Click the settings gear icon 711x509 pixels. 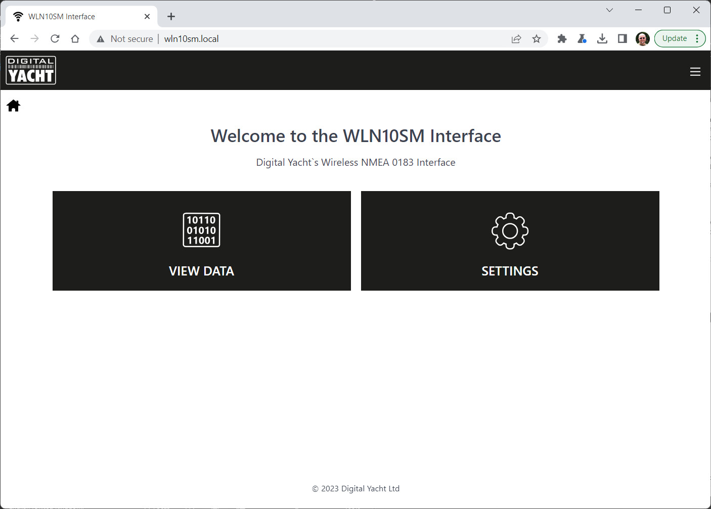tap(510, 230)
